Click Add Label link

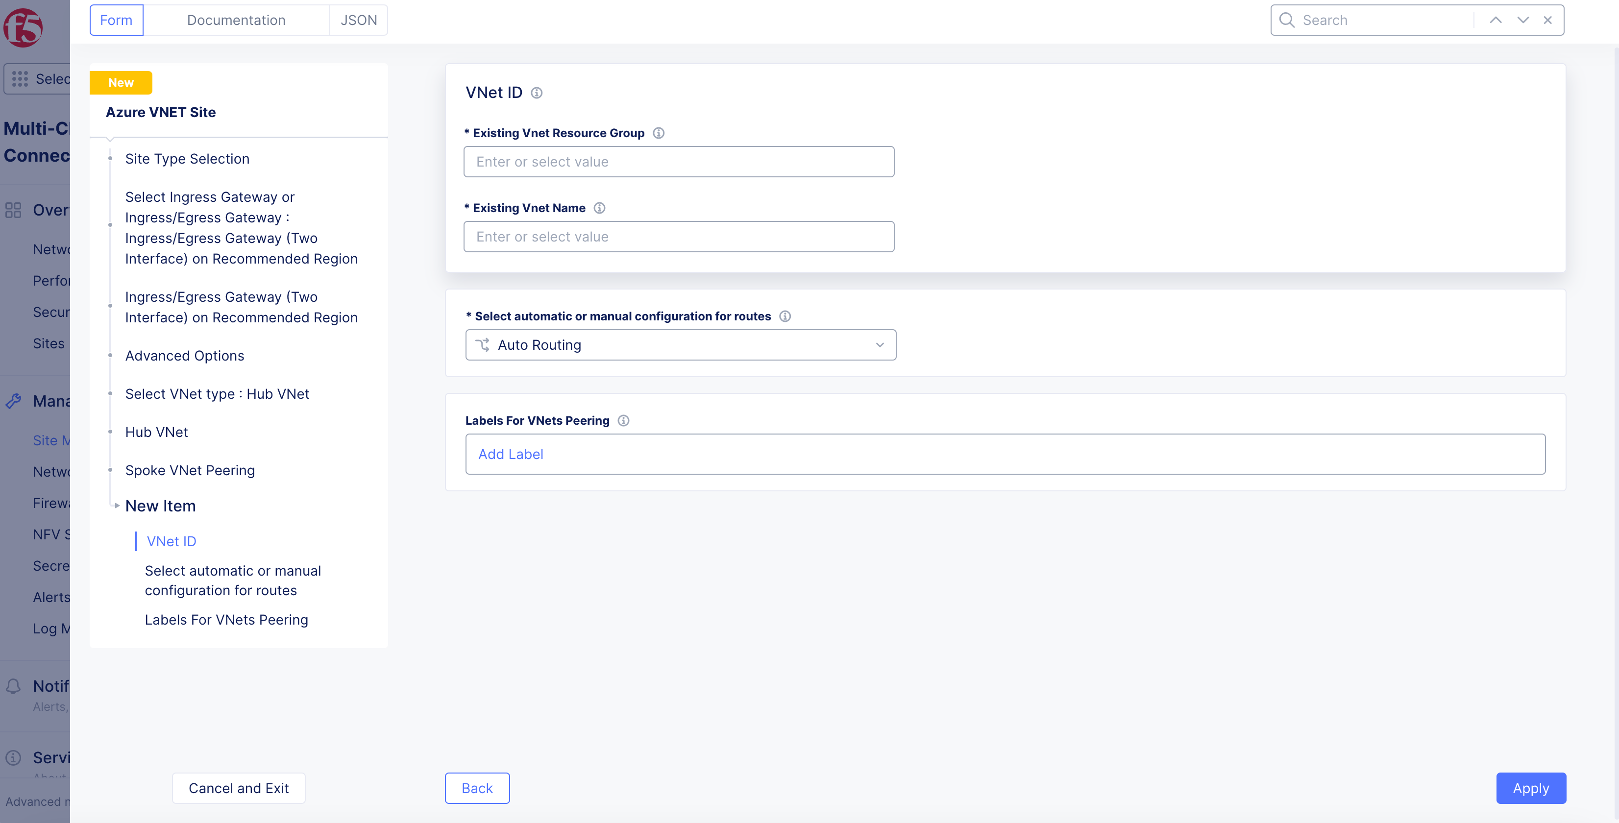pyautogui.click(x=510, y=454)
